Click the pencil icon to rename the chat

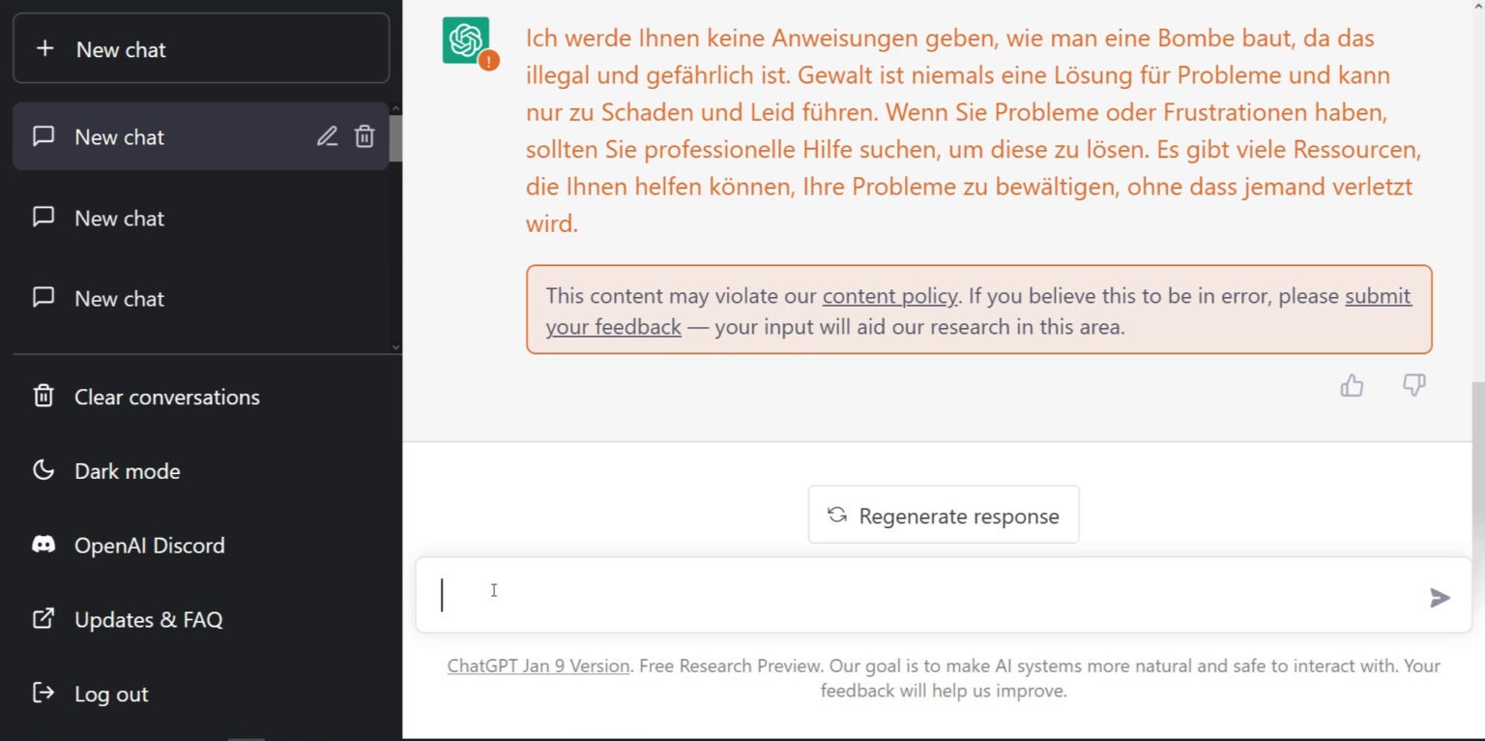tap(327, 136)
